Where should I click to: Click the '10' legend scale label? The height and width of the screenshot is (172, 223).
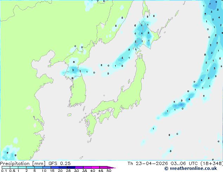[x=44, y=171]
